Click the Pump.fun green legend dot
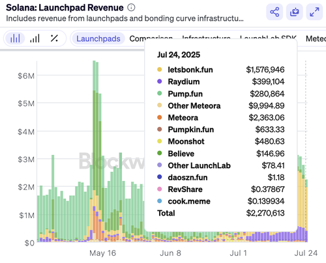326x263 pixels. (x=160, y=93)
